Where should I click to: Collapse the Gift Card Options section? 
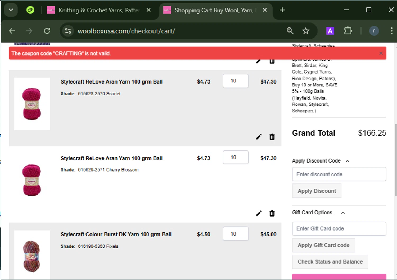343,213
